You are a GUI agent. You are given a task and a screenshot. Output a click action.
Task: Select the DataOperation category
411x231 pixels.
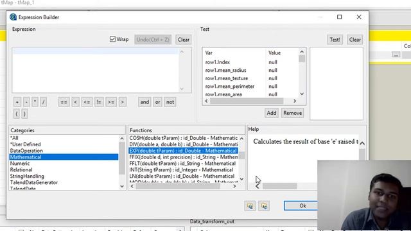click(64, 151)
